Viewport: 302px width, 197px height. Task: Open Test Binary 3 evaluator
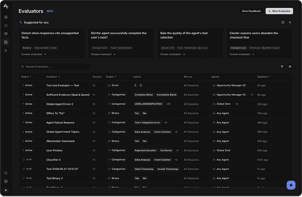point(54,178)
